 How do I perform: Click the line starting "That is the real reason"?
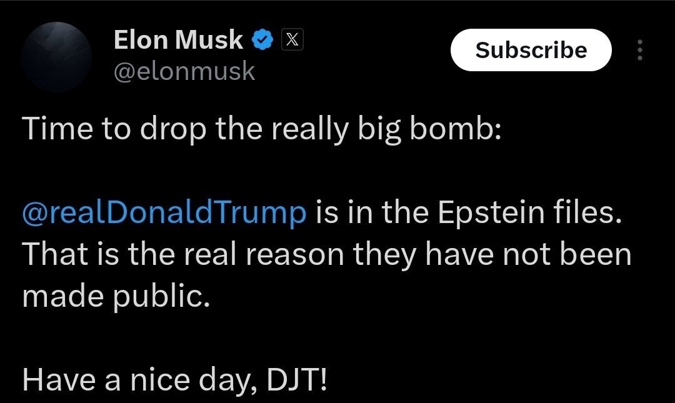(326, 254)
